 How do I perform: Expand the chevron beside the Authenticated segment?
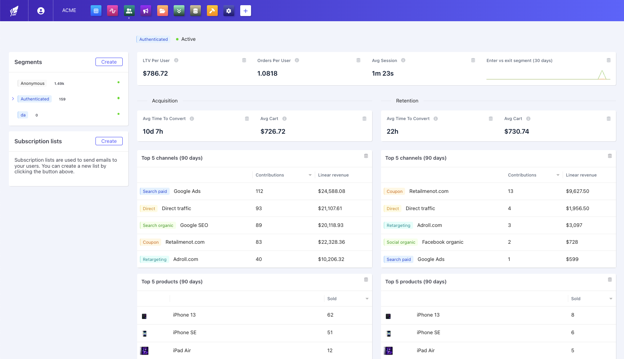[13, 98]
